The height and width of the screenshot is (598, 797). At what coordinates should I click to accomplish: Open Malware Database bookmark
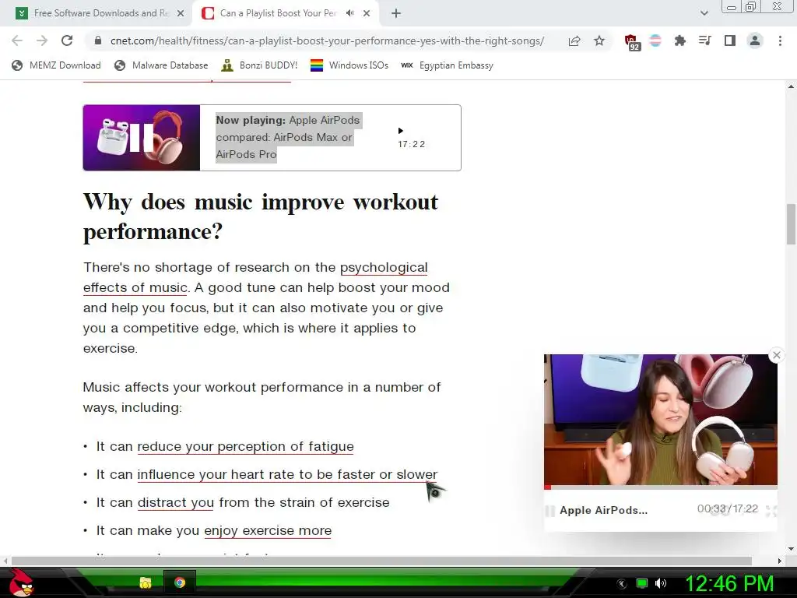(161, 65)
